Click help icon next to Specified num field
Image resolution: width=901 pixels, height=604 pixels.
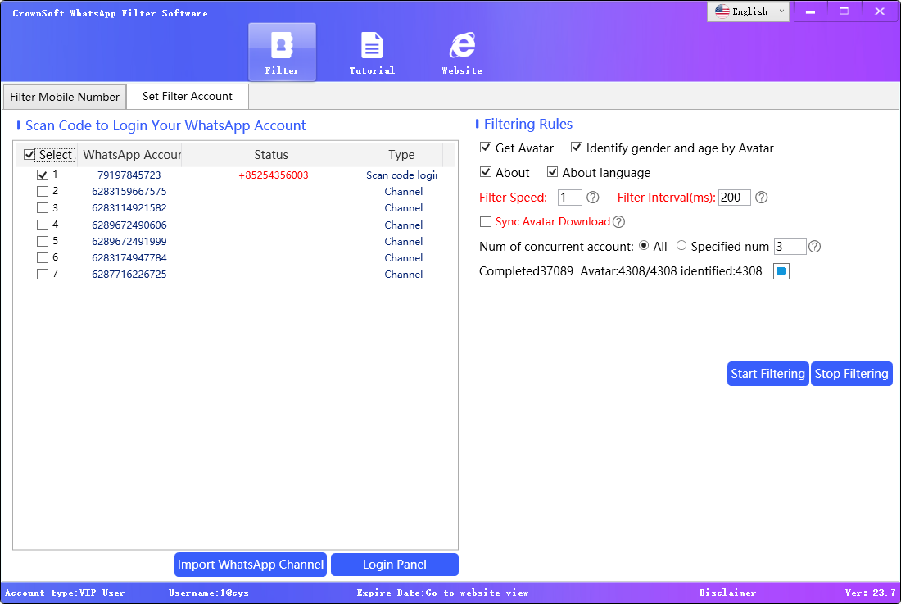[x=813, y=246]
